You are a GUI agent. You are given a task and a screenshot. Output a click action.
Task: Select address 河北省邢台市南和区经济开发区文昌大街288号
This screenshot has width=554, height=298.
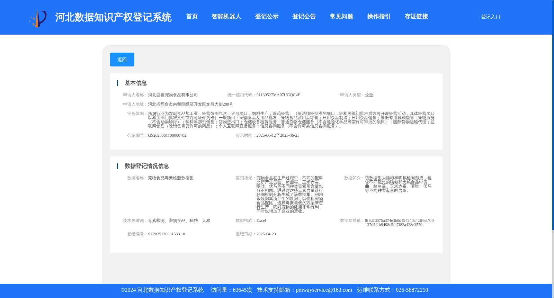coord(190,104)
